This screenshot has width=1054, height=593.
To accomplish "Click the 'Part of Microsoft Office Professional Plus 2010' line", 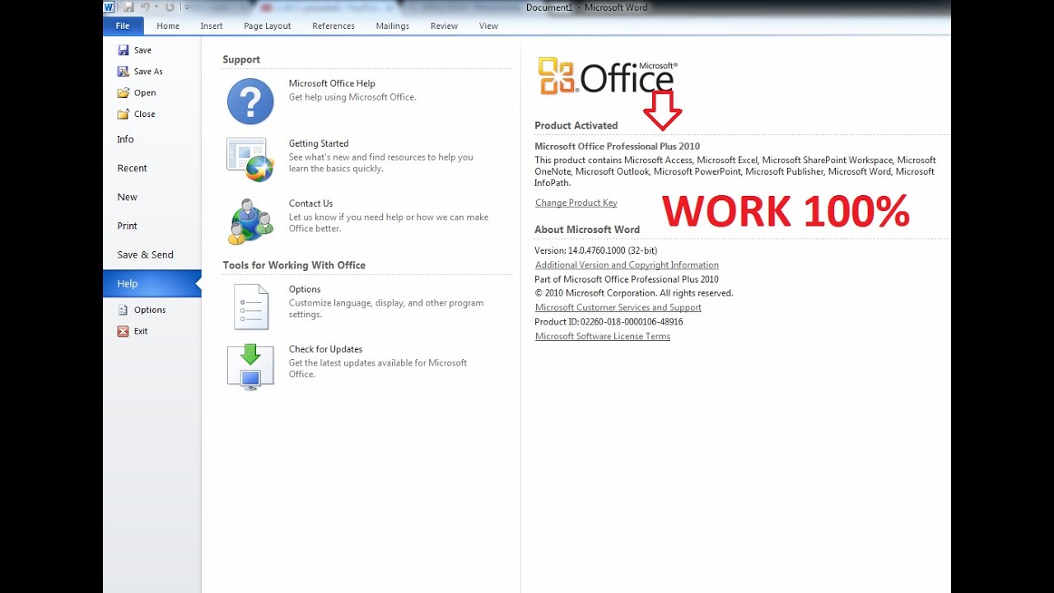I will click(x=627, y=279).
